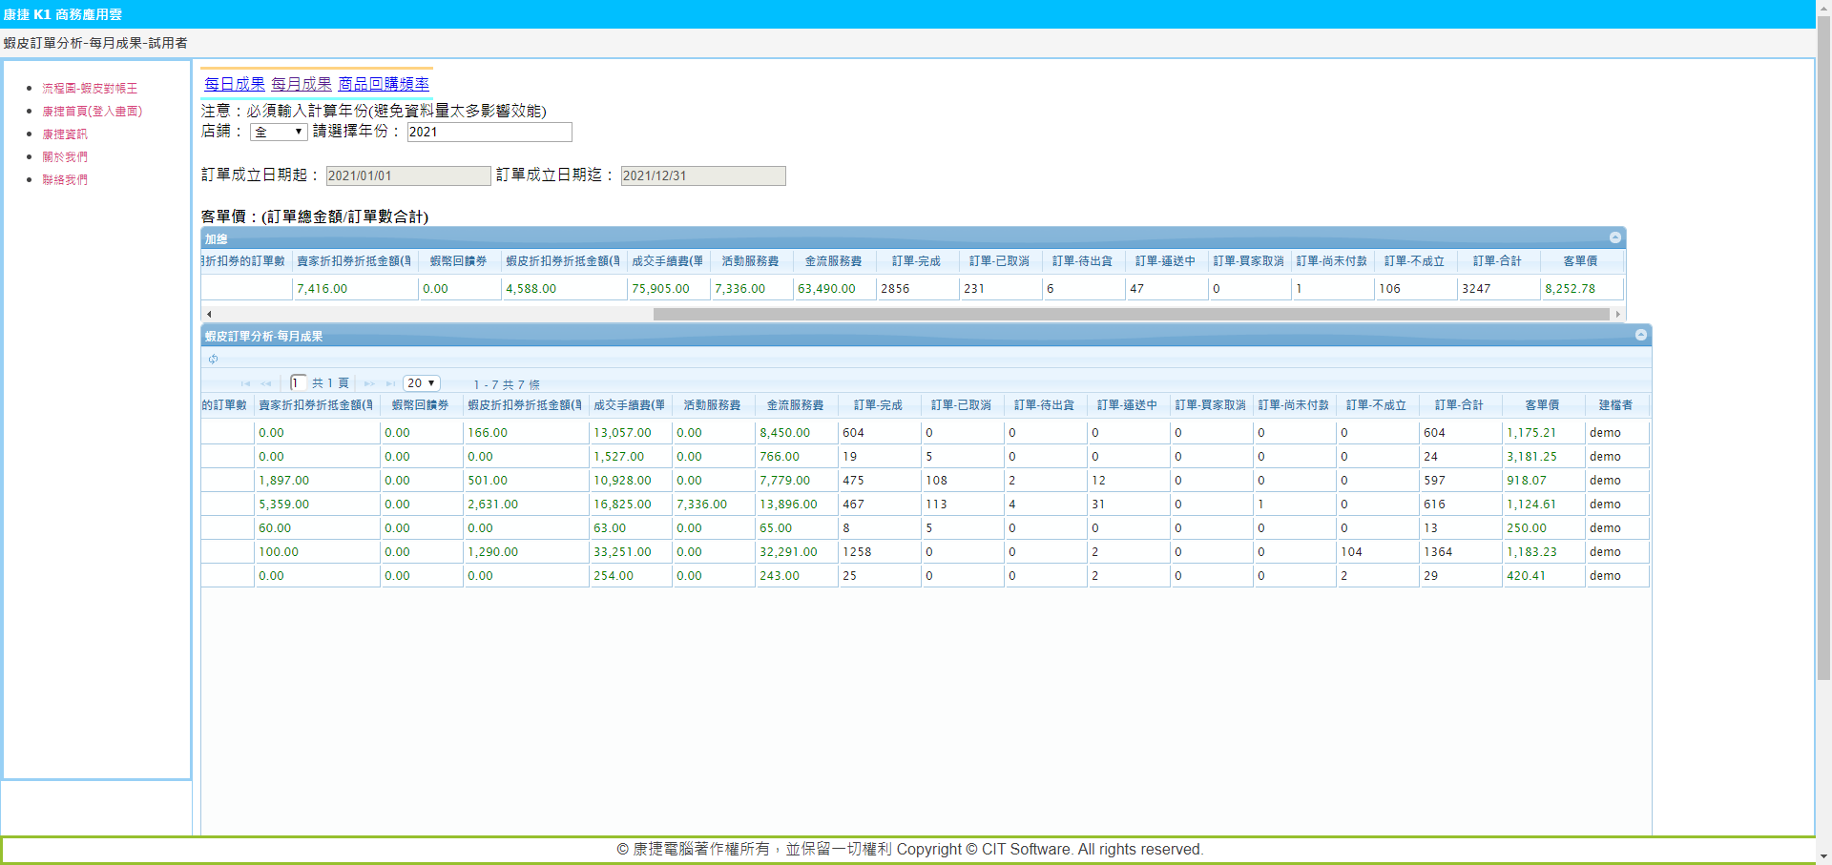
Task: Click the refresh icon in the monthly results grid
Action: point(214,360)
